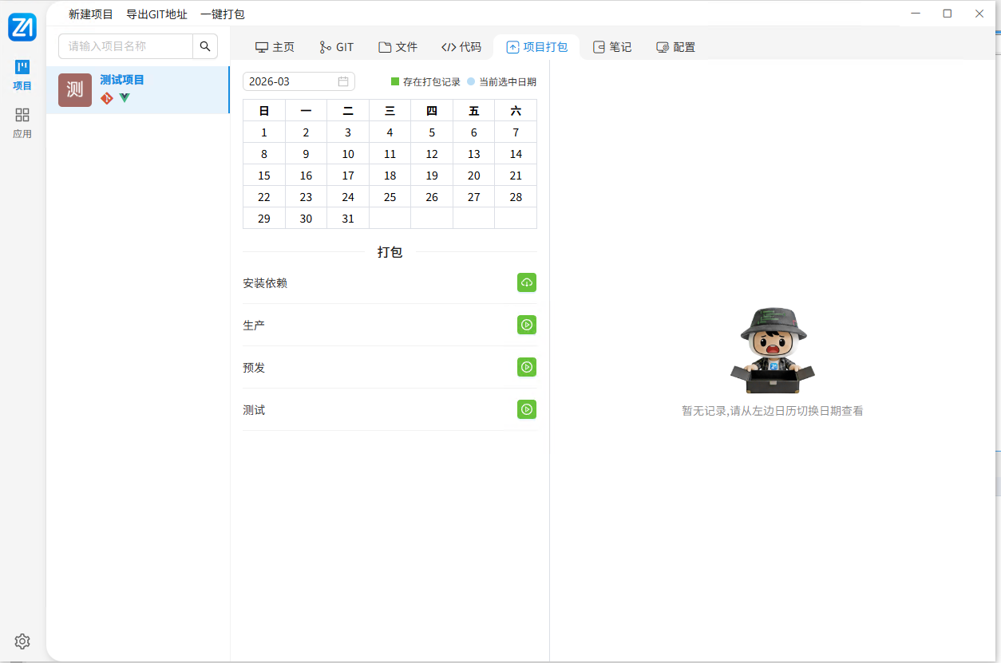This screenshot has height=663, width=1001.
Task: Click the ZA app logo top left
Action: click(22, 26)
